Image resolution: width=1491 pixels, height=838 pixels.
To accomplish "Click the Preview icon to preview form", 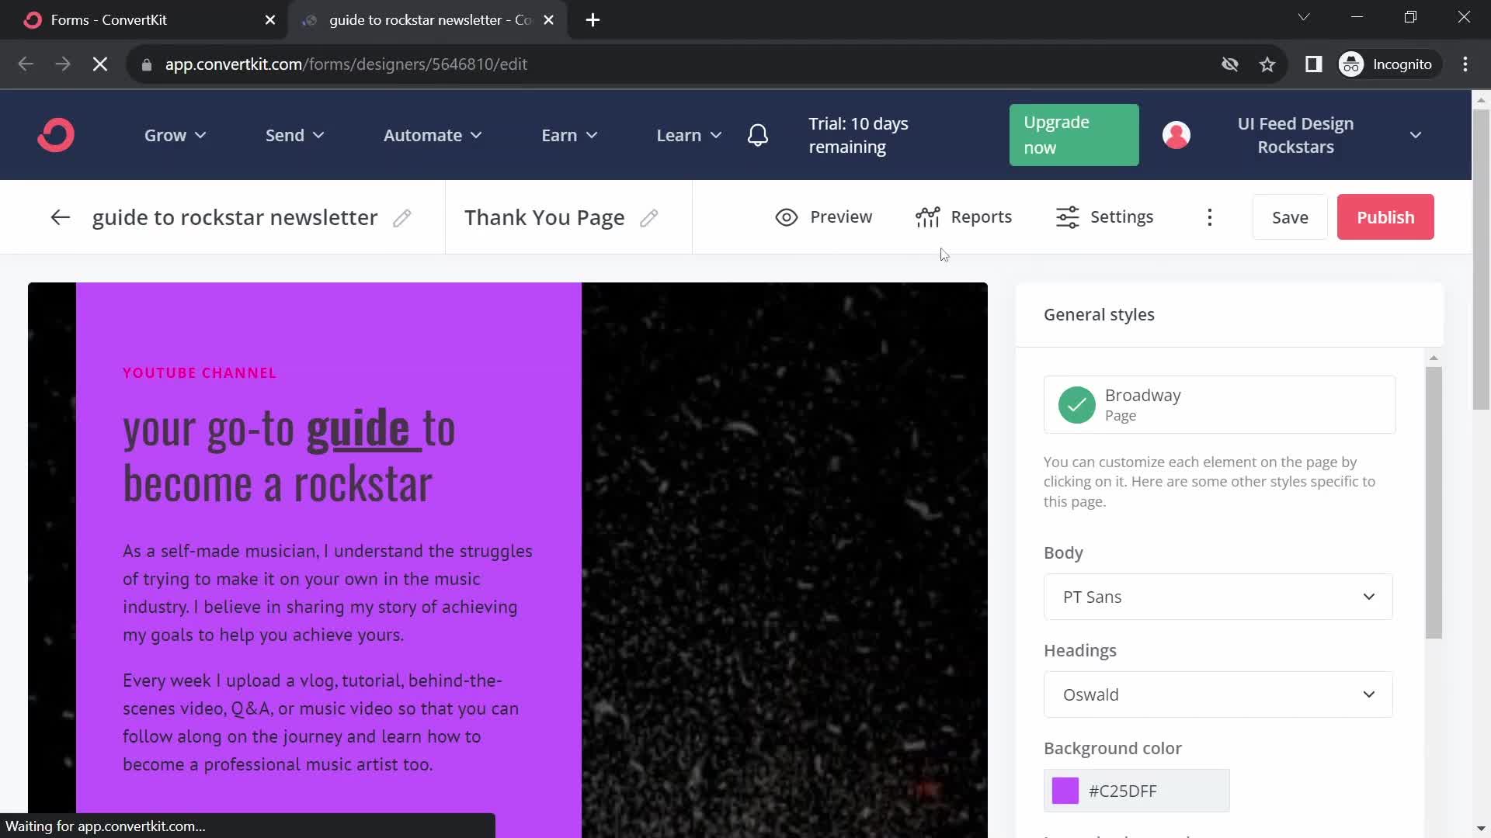I will click(x=787, y=217).
